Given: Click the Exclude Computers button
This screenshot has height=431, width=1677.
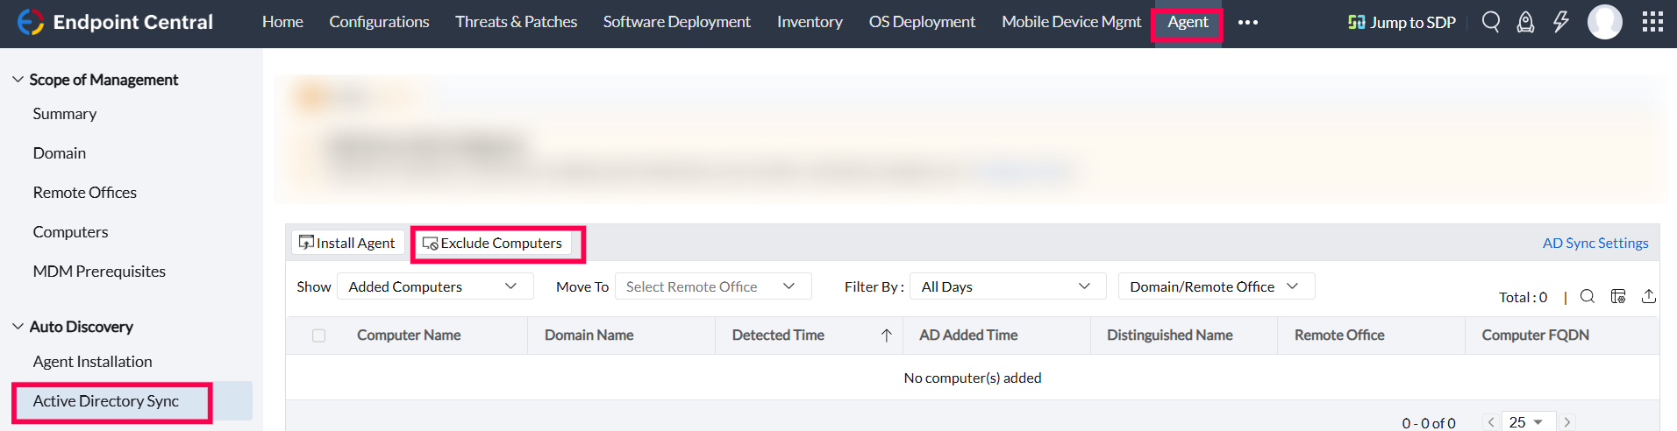Looking at the screenshot, I should [x=493, y=243].
